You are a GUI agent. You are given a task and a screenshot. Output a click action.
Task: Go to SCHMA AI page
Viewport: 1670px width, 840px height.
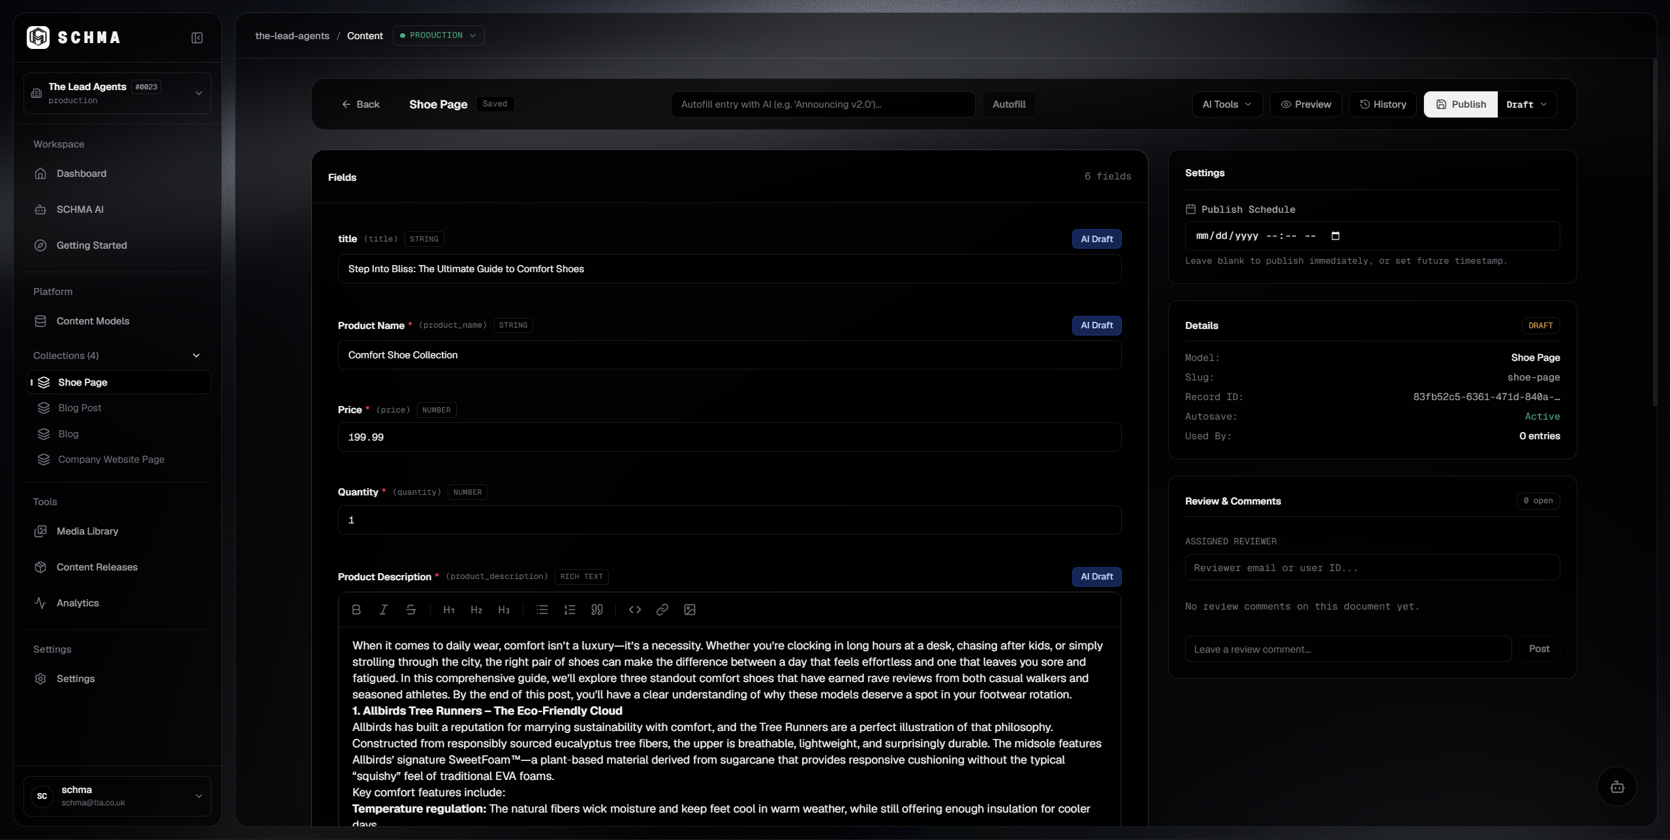point(117,210)
